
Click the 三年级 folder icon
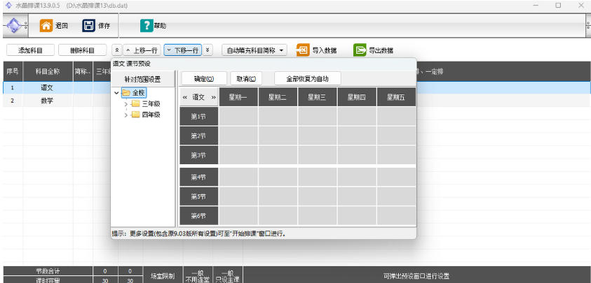[x=136, y=103]
